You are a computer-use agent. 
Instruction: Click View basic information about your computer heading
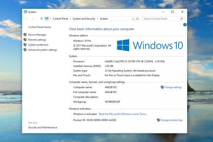(102, 29)
